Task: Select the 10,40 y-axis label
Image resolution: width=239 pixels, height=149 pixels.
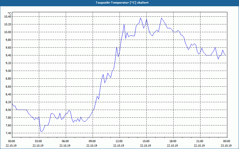Action: (8, 17)
